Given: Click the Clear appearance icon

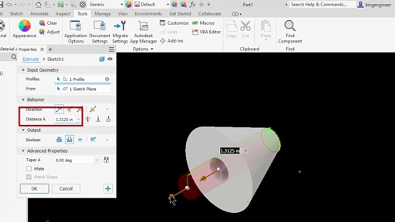Looking at the screenshot, I should 42,23.
